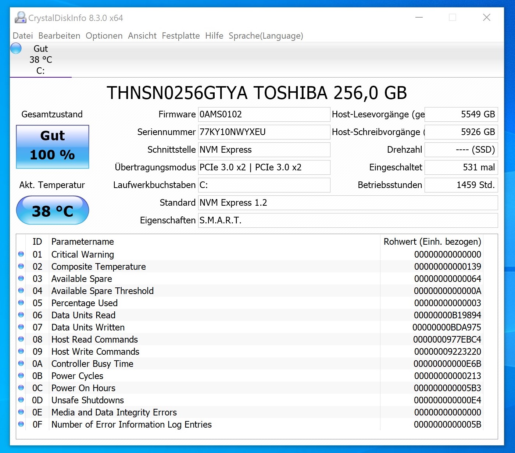
Task: Click status dot of Unsafe Shutdowns row
Action: (x=21, y=400)
